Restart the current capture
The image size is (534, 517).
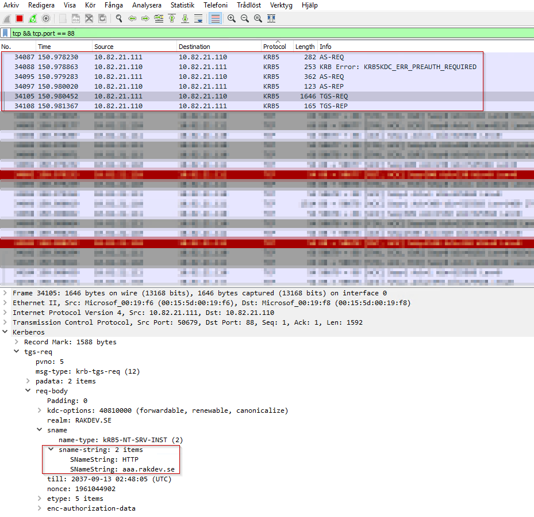pyautogui.click(x=33, y=18)
